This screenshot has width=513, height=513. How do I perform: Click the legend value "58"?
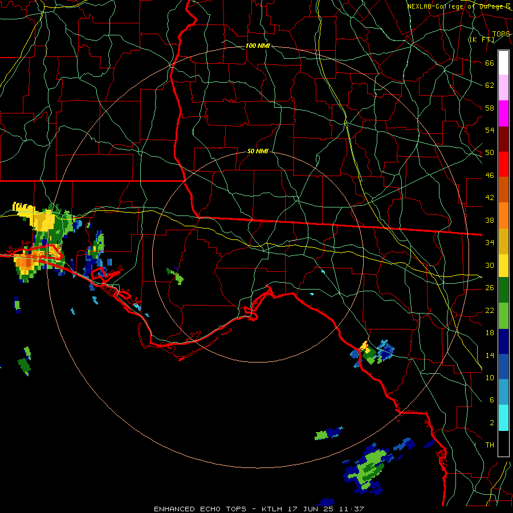pos(490,108)
